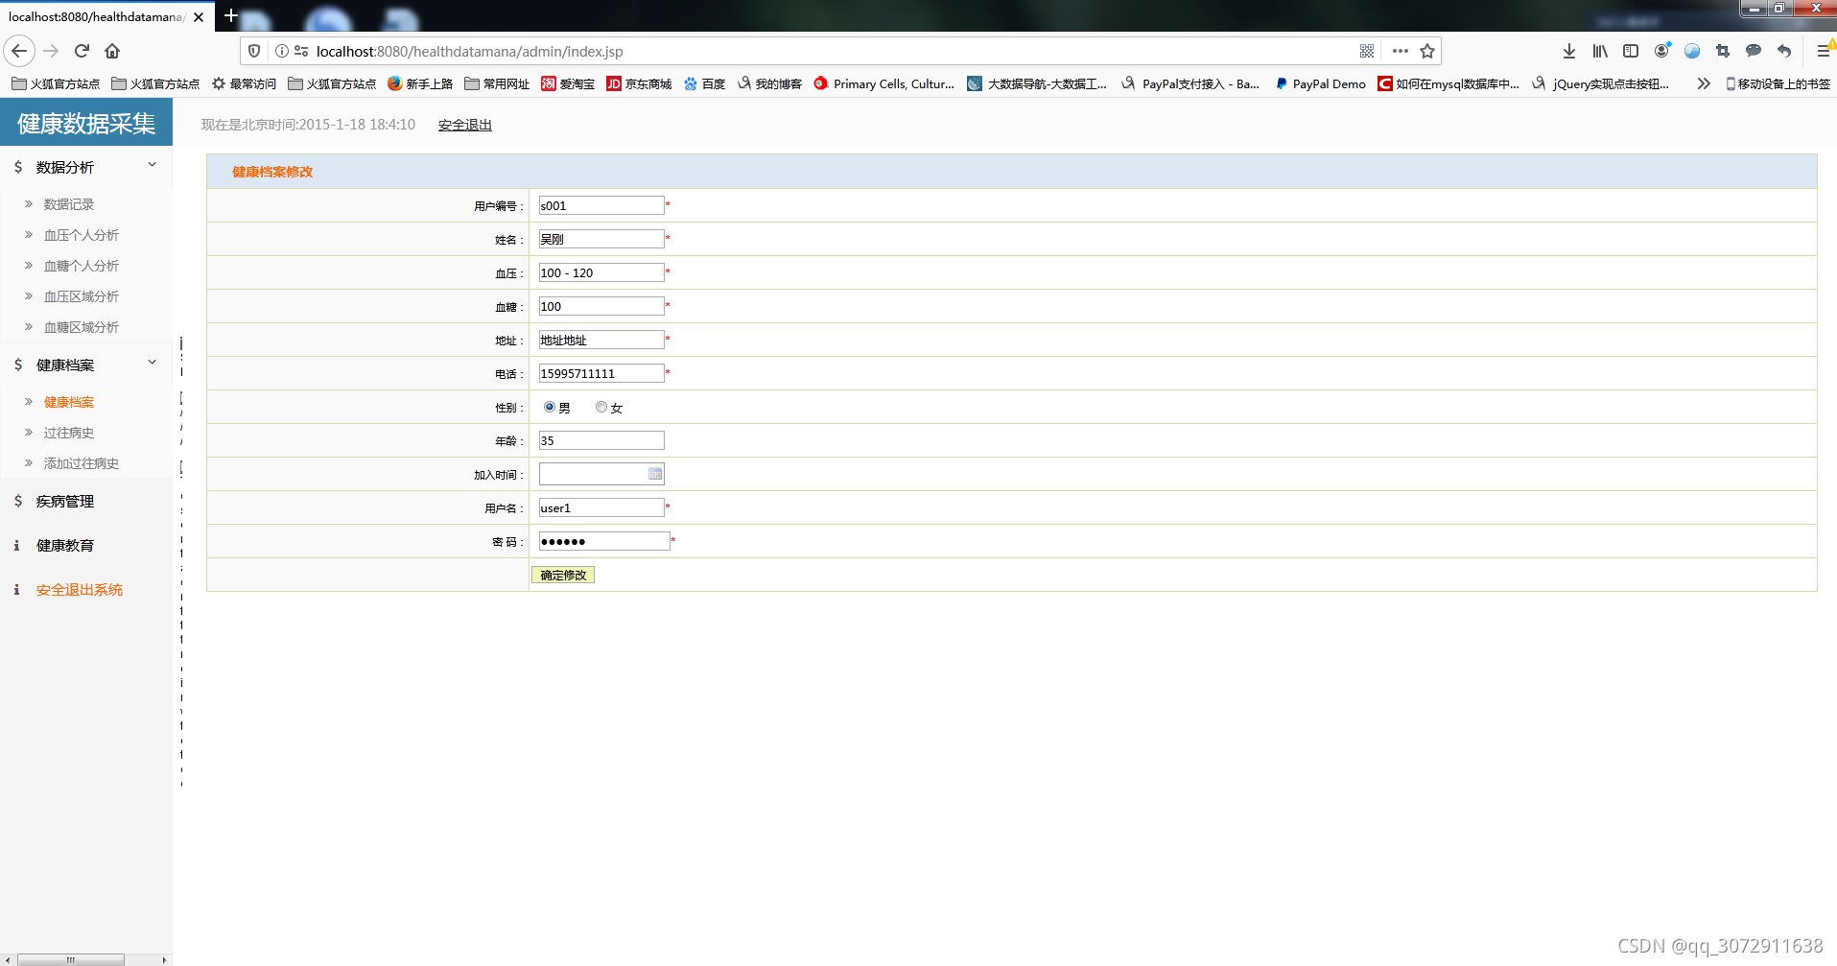Screen dimensions: 1837x966
Task: Click the undo arrow toolbar icon
Action: click(x=1784, y=51)
